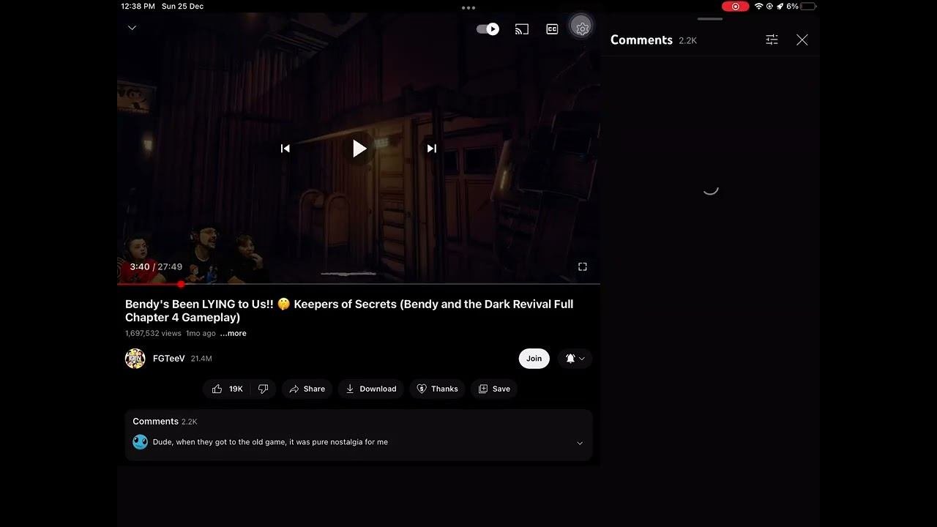Open video settings gear
The width and height of the screenshot is (937, 527).
point(582,29)
